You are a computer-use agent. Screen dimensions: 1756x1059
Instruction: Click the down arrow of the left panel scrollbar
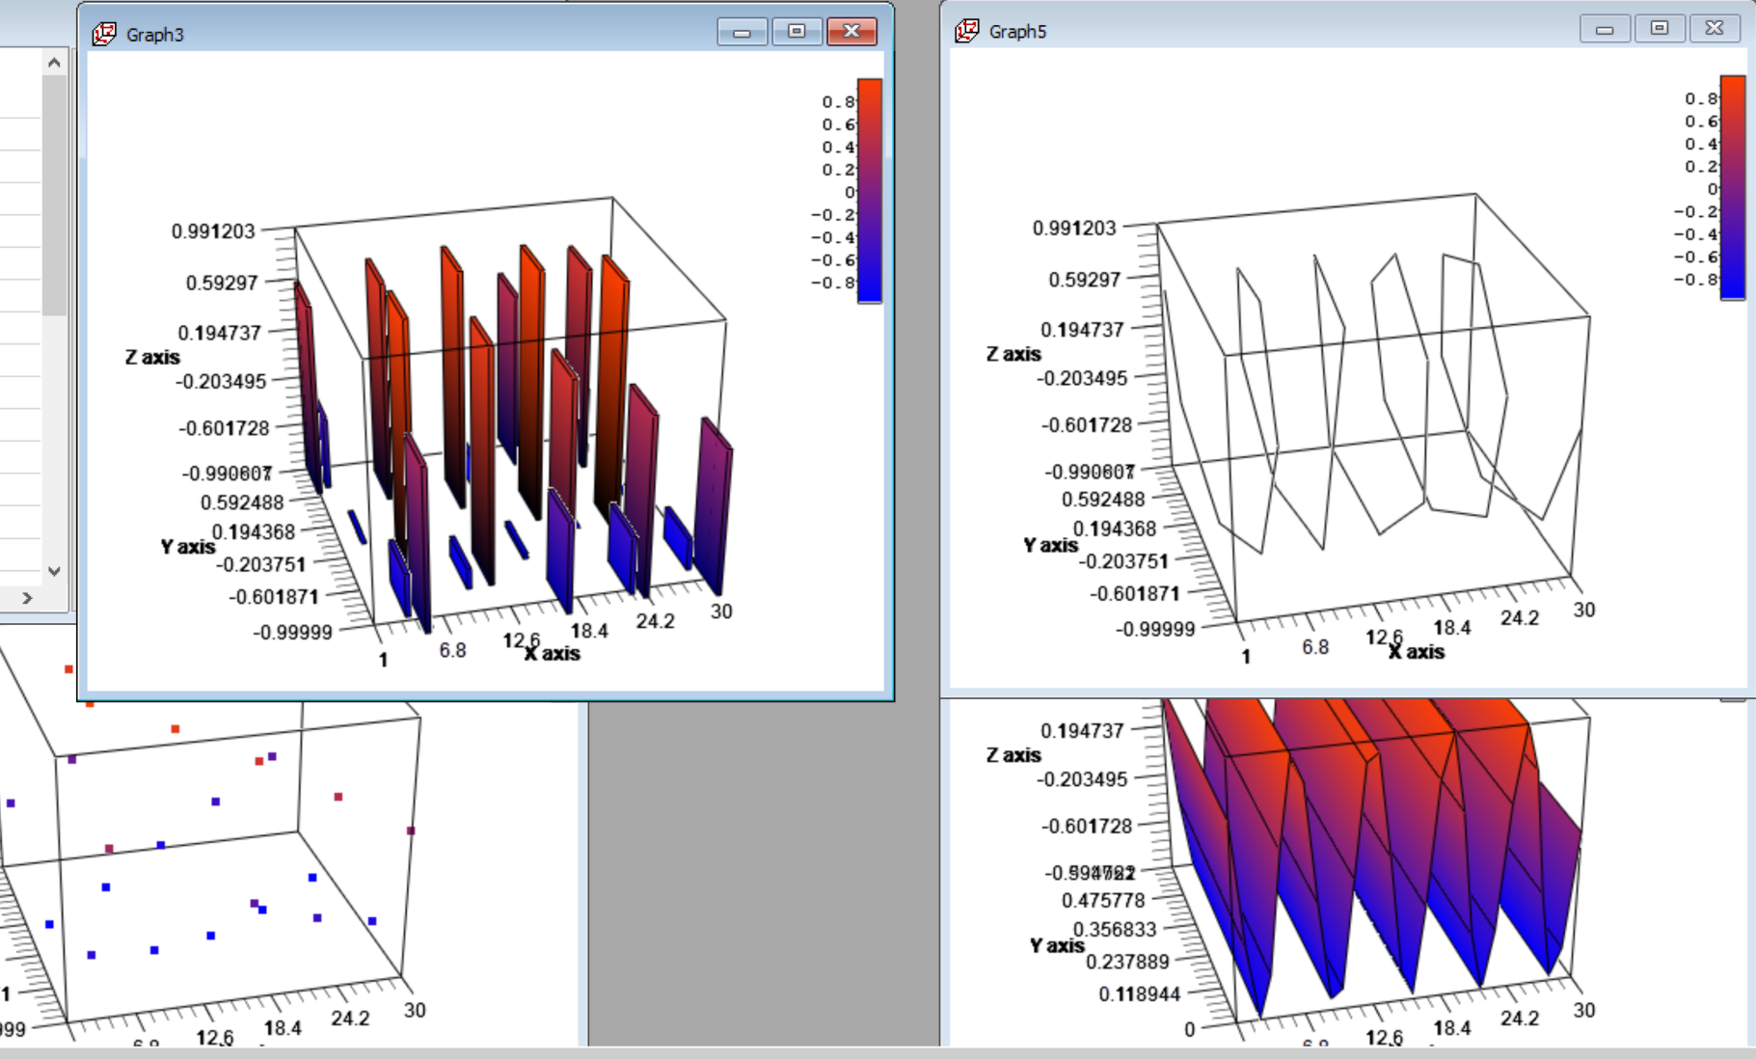[54, 571]
